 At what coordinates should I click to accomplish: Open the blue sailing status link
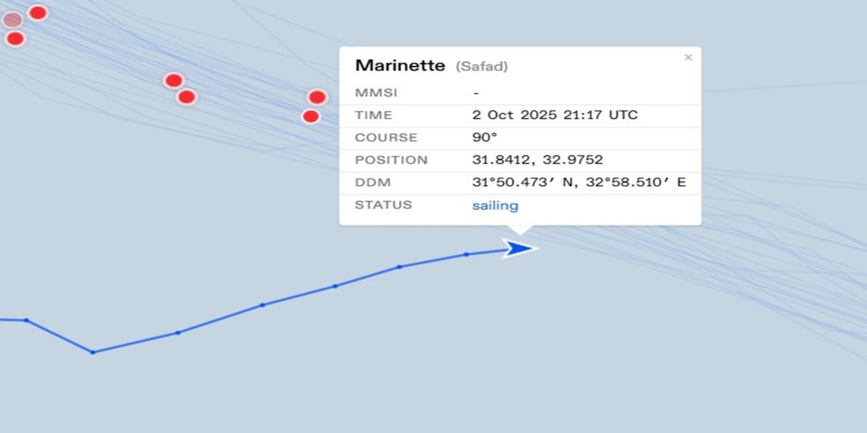pos(495,206)
